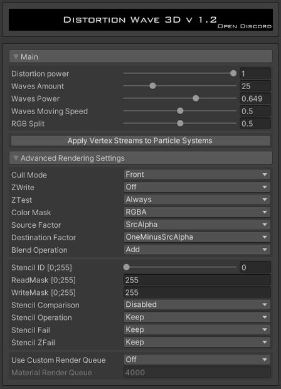The image size is (281, 389).
Task: Select the Source Factor SrcAlpha dropdown
Action: [x=197, y=225]
